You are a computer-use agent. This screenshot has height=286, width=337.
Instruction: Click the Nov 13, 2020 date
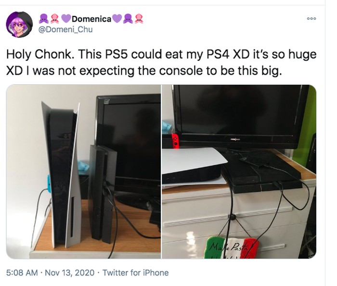(x=70, y=273)
